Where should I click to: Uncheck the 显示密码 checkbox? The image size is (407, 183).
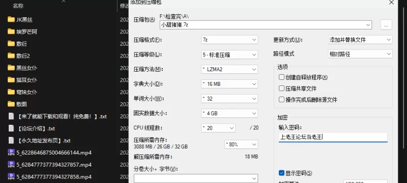281,173
